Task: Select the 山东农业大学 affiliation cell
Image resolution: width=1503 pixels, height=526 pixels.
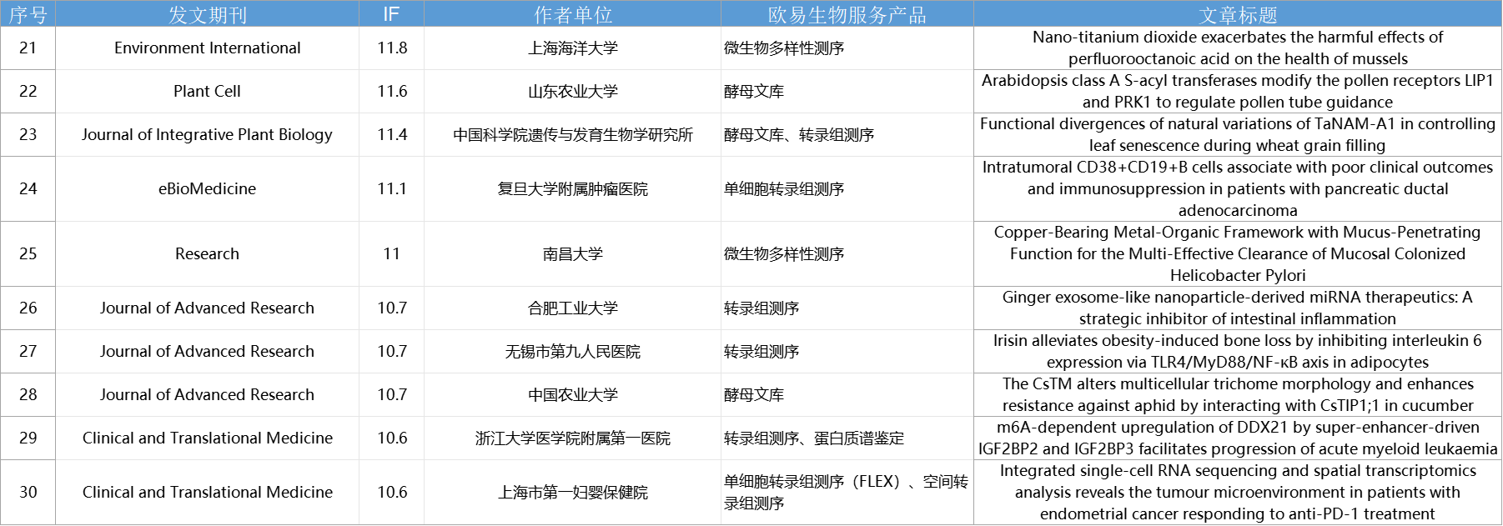Action: click(x=572, y=92)
